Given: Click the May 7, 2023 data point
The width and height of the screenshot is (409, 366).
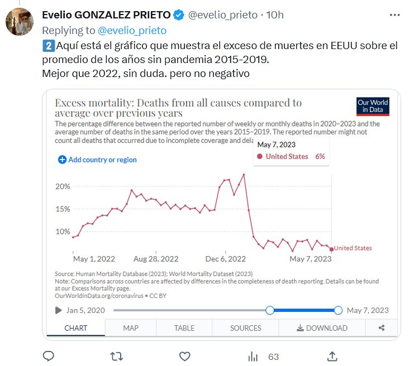Looking at the screenshot, I should (x=331, y=249).
